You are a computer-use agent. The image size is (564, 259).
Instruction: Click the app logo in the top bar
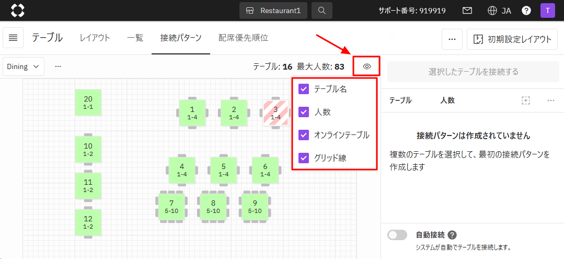pyautogui.click(x=17, y=10)
